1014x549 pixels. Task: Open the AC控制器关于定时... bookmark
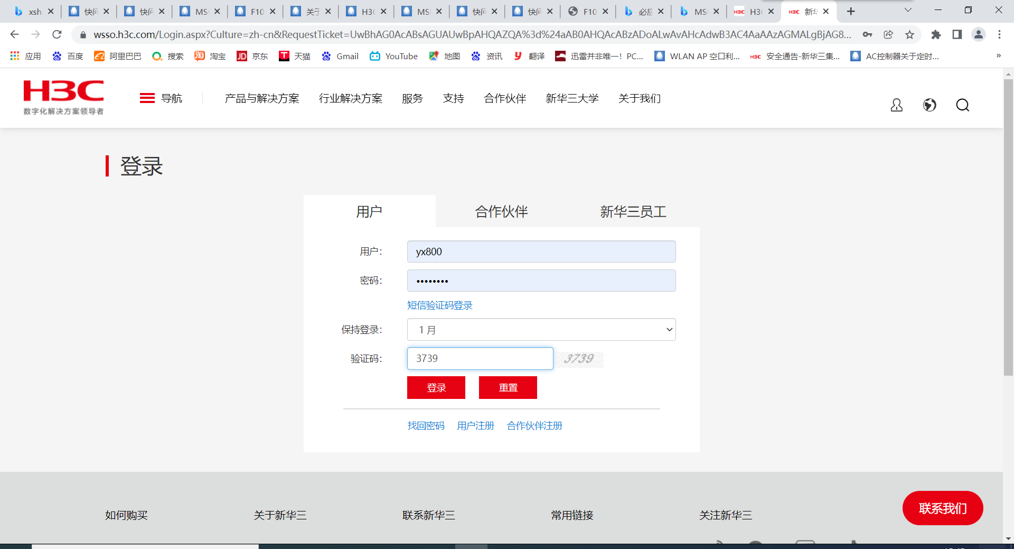[895, 56]
